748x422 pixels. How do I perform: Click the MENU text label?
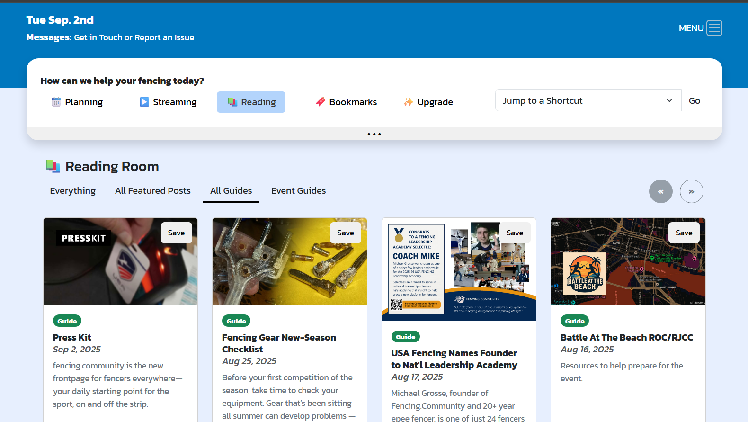pos(691,28)
